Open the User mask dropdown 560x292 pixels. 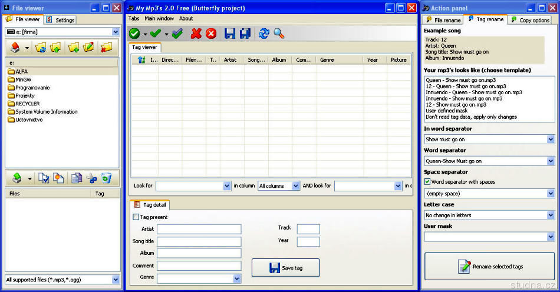coord(551,237)
